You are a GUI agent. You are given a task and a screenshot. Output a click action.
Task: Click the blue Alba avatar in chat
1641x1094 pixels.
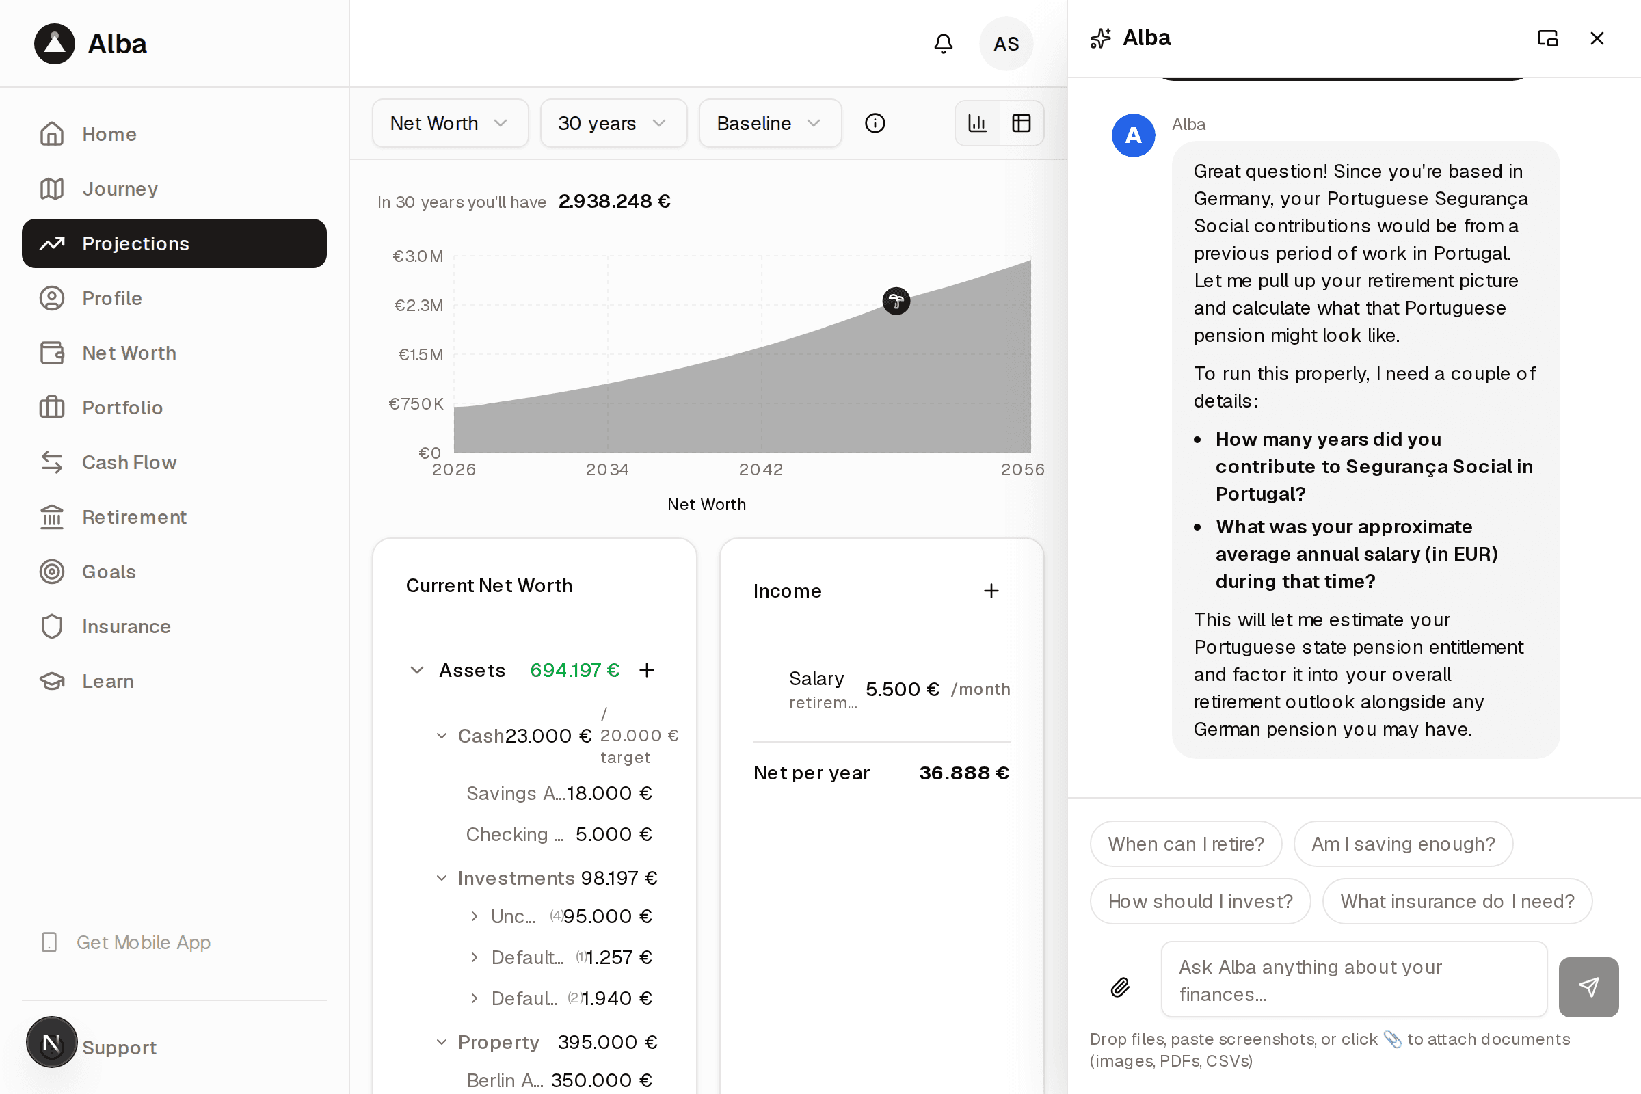1133,135
